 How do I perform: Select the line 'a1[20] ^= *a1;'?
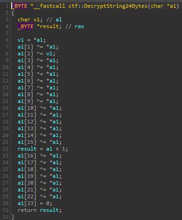[40, 183]
